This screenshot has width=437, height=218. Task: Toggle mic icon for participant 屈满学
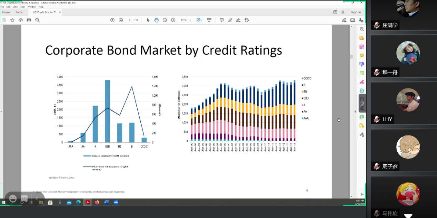[376, 25]
